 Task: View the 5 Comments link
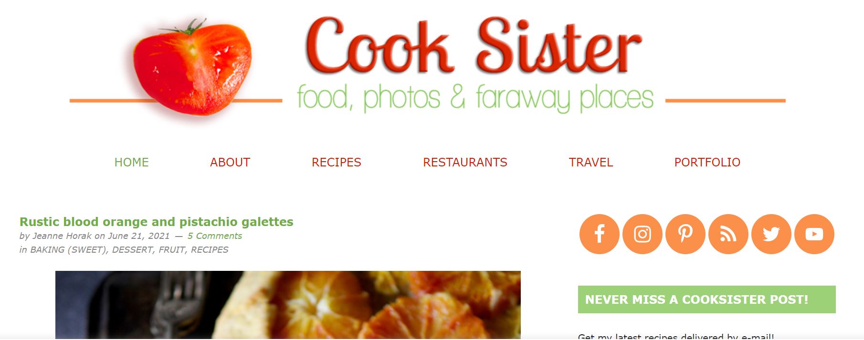point(215,236)
